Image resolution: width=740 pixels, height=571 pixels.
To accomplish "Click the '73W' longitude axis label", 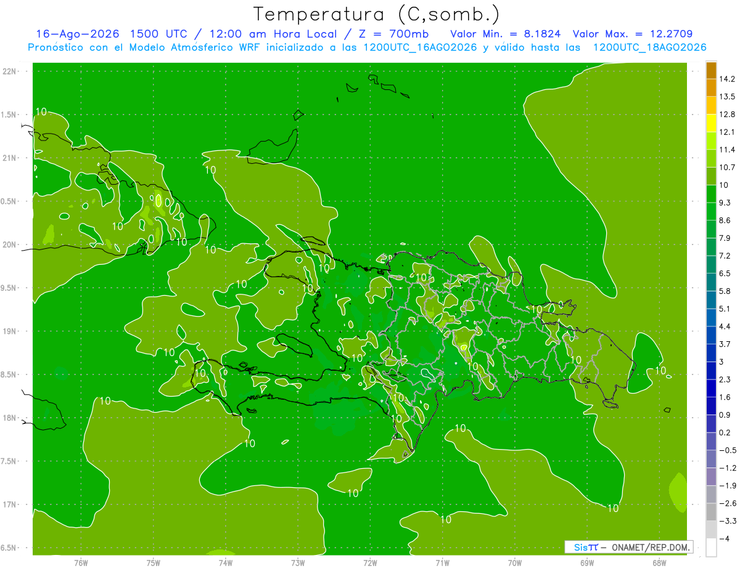I will [x=298, y=562].
